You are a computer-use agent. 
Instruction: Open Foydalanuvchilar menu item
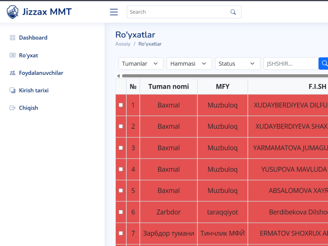[x=41, y=73]
